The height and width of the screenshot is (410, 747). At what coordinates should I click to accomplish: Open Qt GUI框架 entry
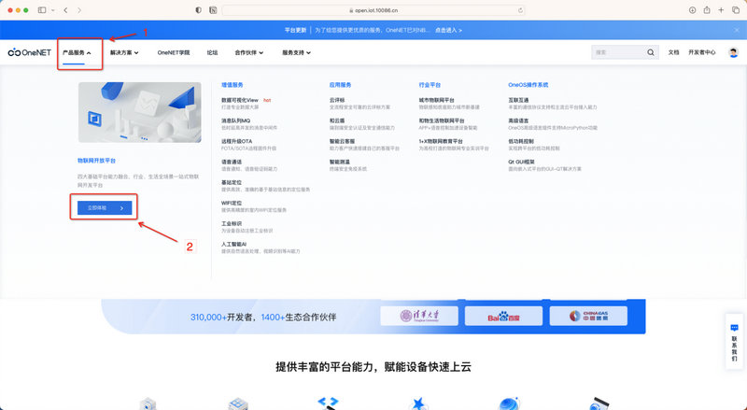(522, 162)
